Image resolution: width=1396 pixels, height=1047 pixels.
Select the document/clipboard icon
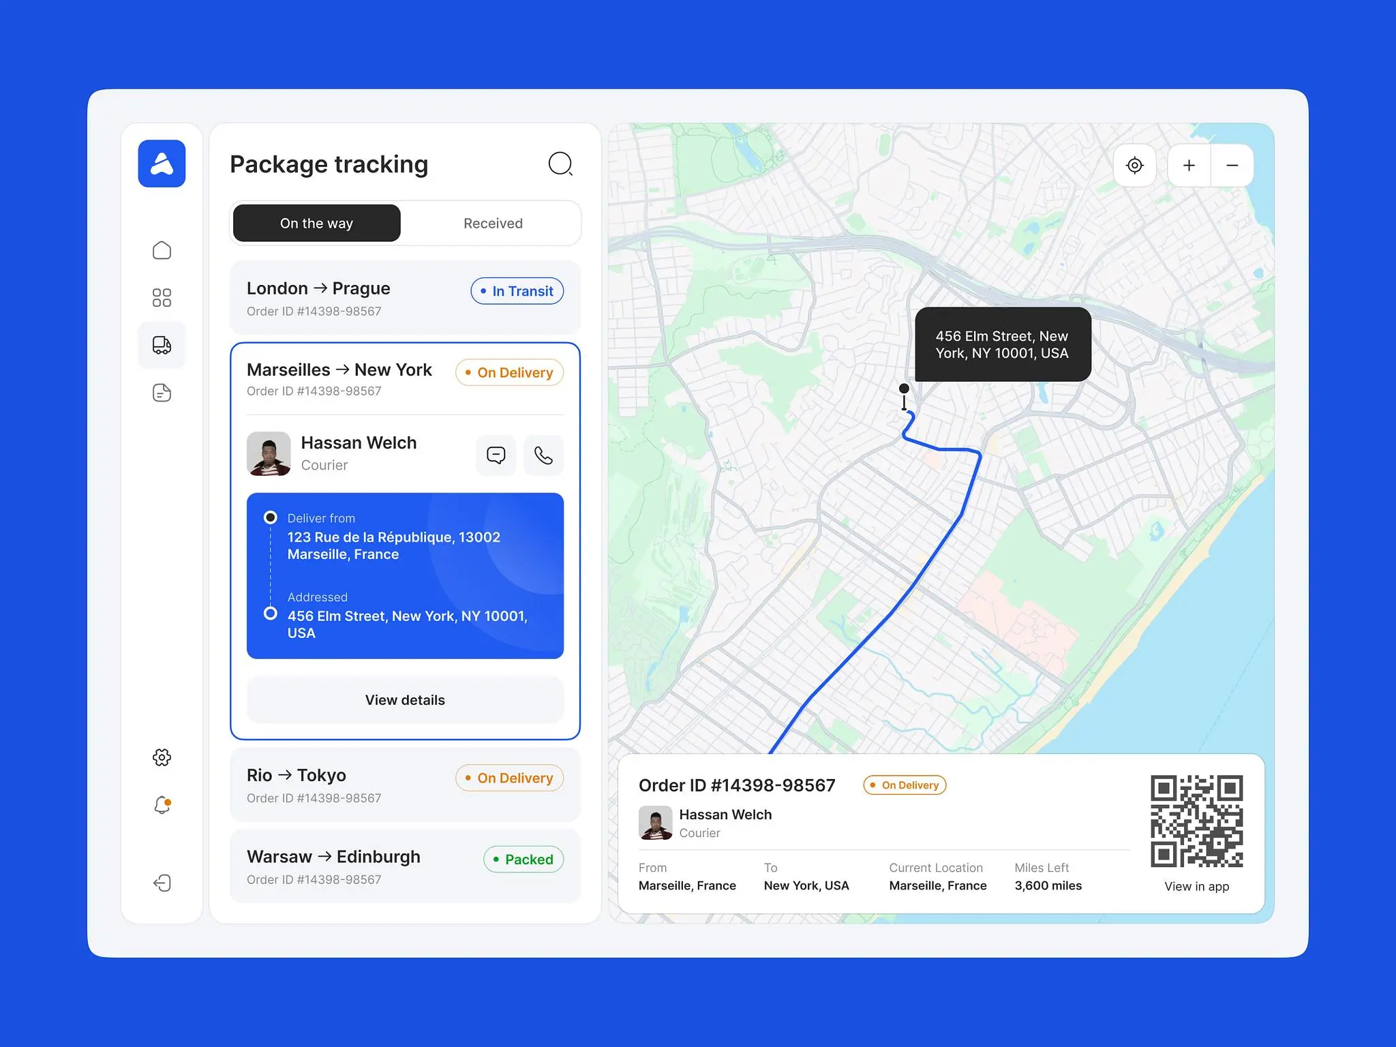point(162,394)
